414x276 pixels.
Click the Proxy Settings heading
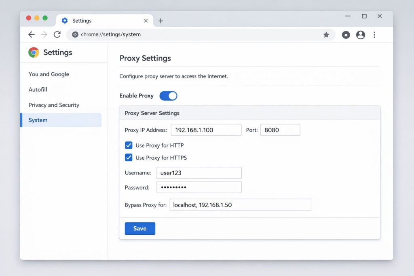tap(145, 58)
